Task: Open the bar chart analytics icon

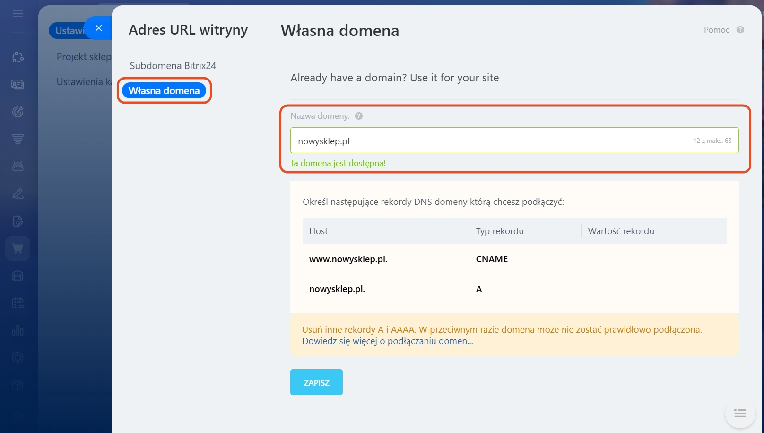Action: click(17, 330)
